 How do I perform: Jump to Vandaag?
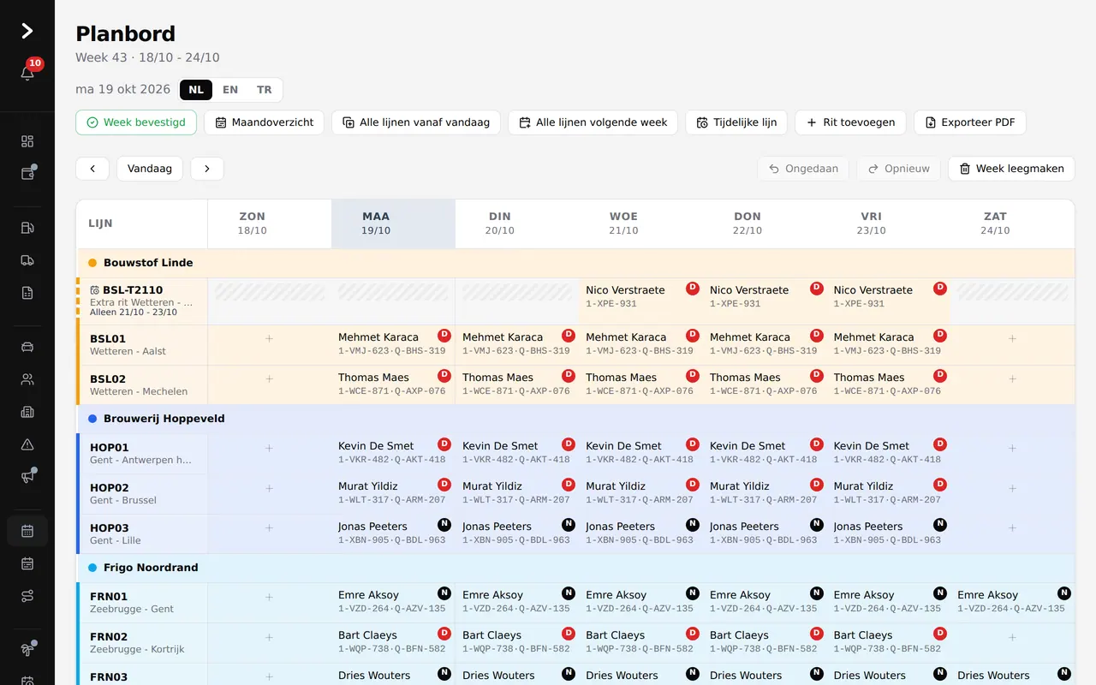(150, 169)
